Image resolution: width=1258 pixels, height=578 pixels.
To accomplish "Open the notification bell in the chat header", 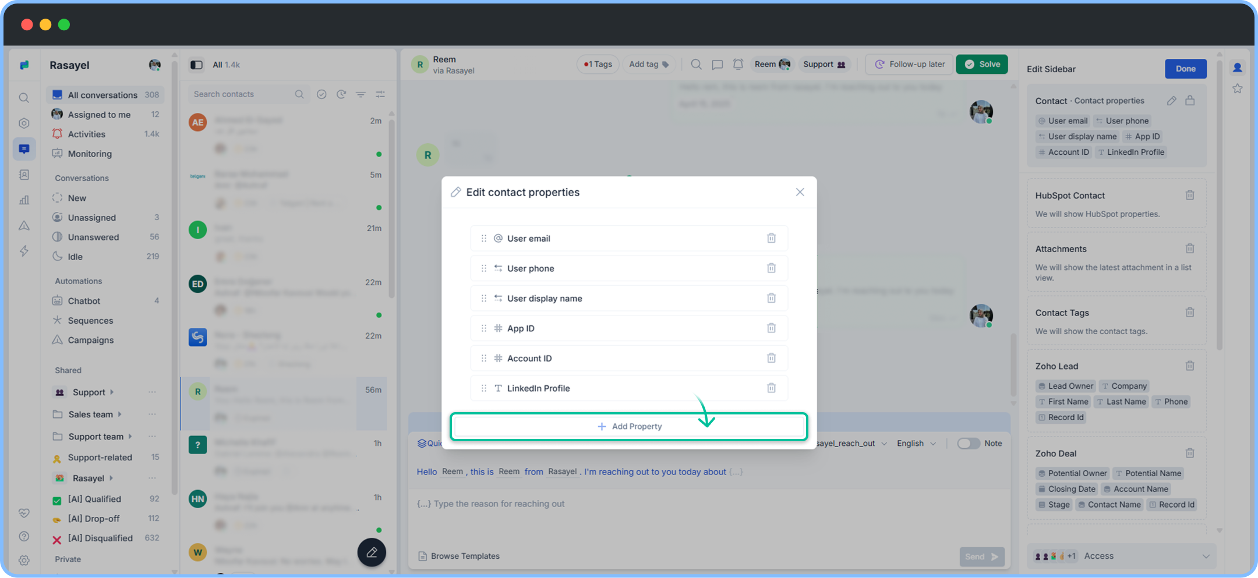I will coord(738,64).
